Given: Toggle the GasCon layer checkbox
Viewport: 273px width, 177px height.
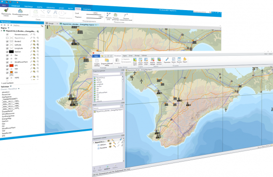Looking at the screenshot, I should (x=7, y=52).
